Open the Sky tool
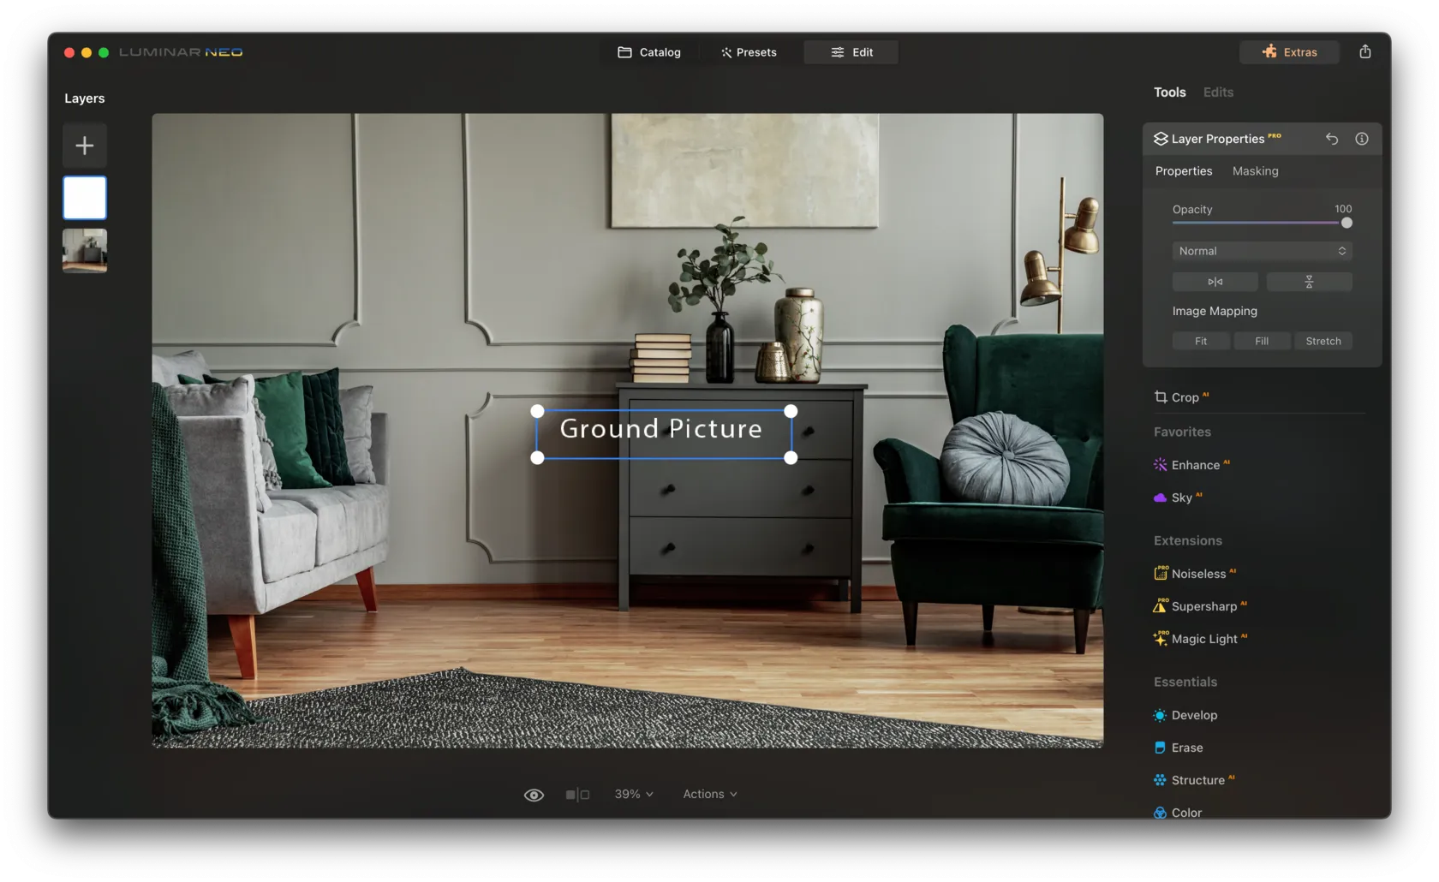 pyautogui.click(x=1181, y=498)
